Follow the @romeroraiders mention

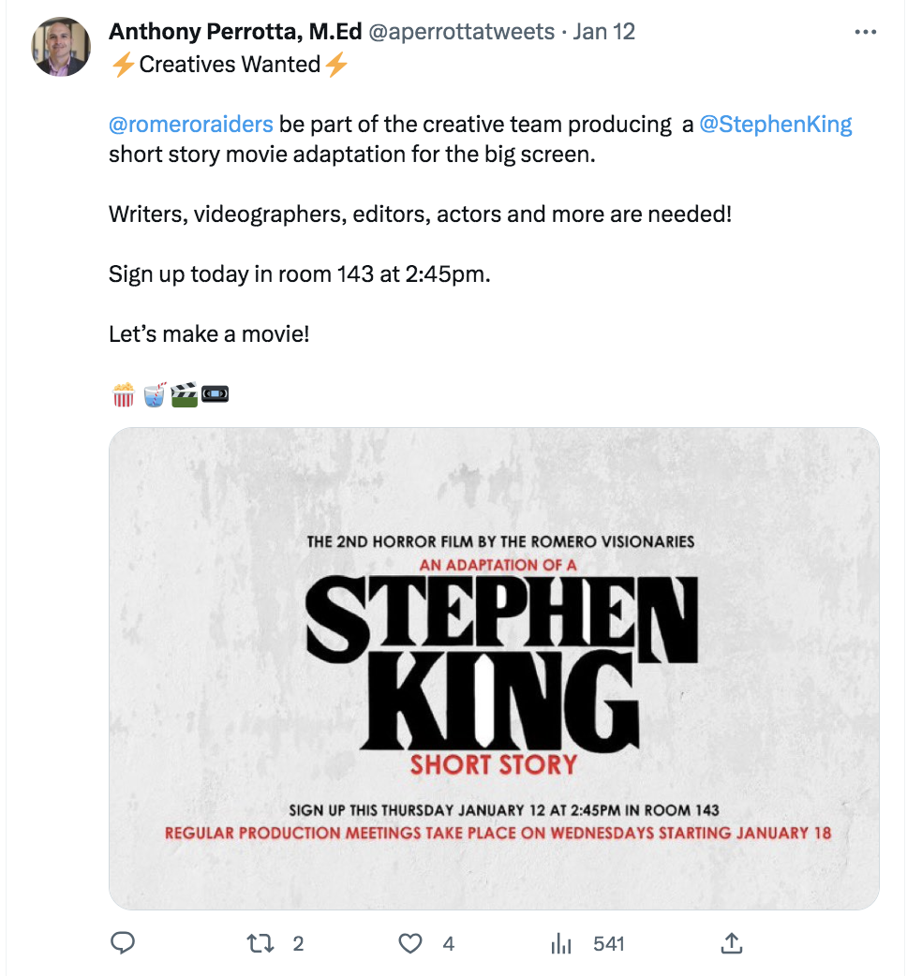pyautogui.click(x=191, y=125)
